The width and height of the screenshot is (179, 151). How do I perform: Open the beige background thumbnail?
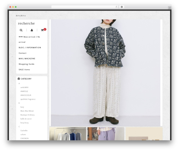pos(144,134)
